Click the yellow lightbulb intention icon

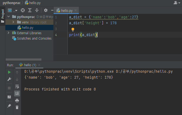tap(73, 30)
